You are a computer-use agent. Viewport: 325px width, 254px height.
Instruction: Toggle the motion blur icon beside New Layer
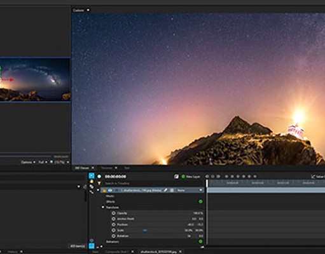click(x=176, y=177)
